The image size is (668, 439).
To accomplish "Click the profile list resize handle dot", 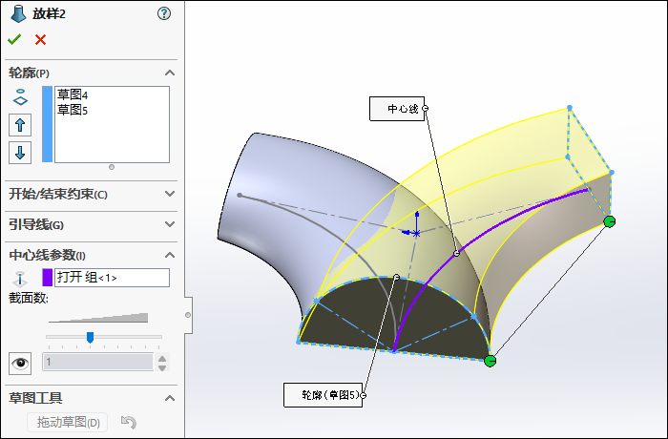I will (x=112, y=167).
